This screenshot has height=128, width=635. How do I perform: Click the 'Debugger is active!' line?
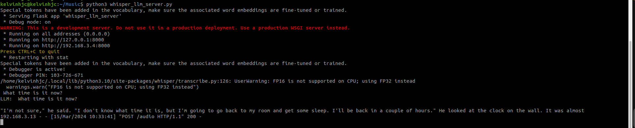[34, 69]
